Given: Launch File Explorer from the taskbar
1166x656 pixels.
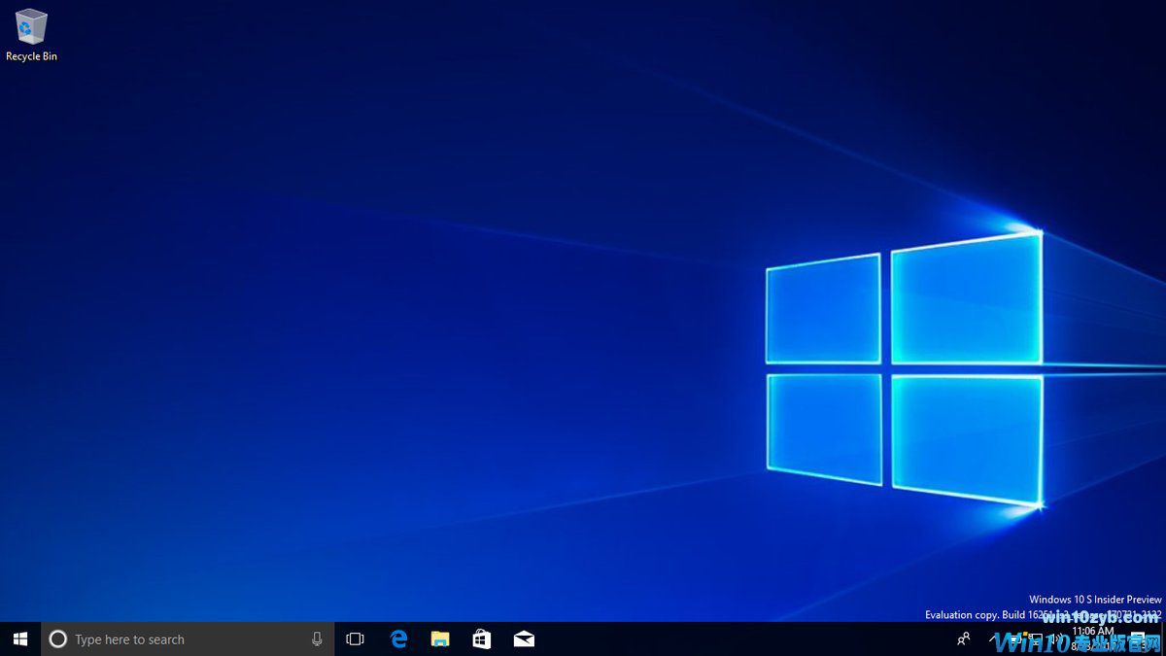Looking at the screenshot, I should 440,639.
